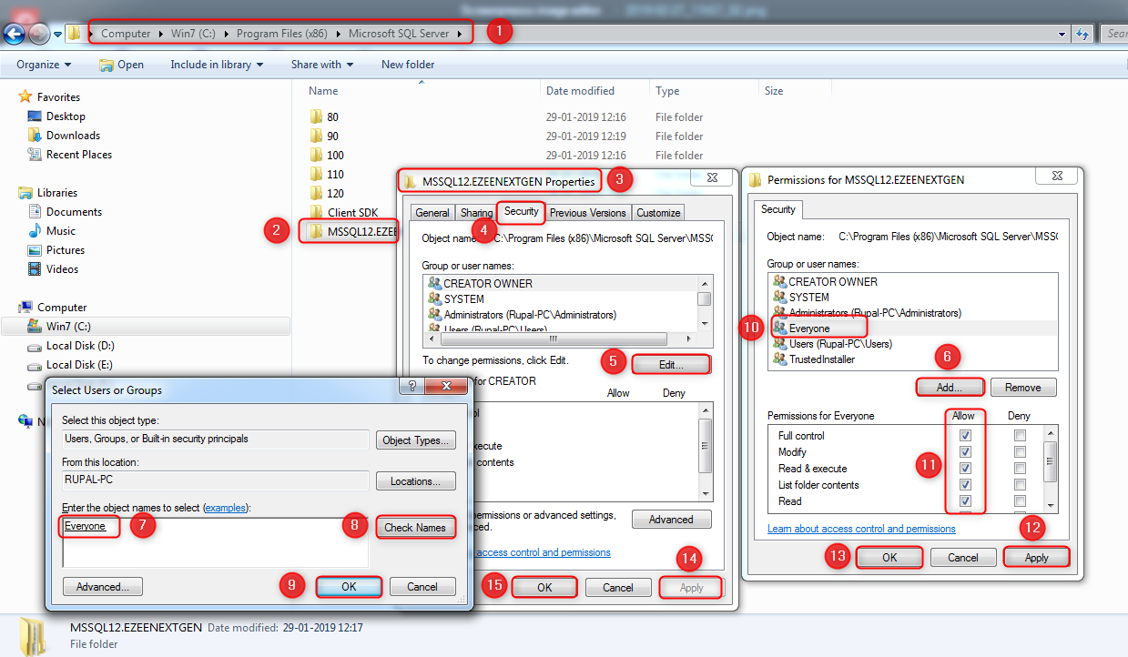Image resolution: width=1128 pixels, height=657 pixels.
Task: Click OK in Select Users or Groups dialog
Action: [349, 587]
